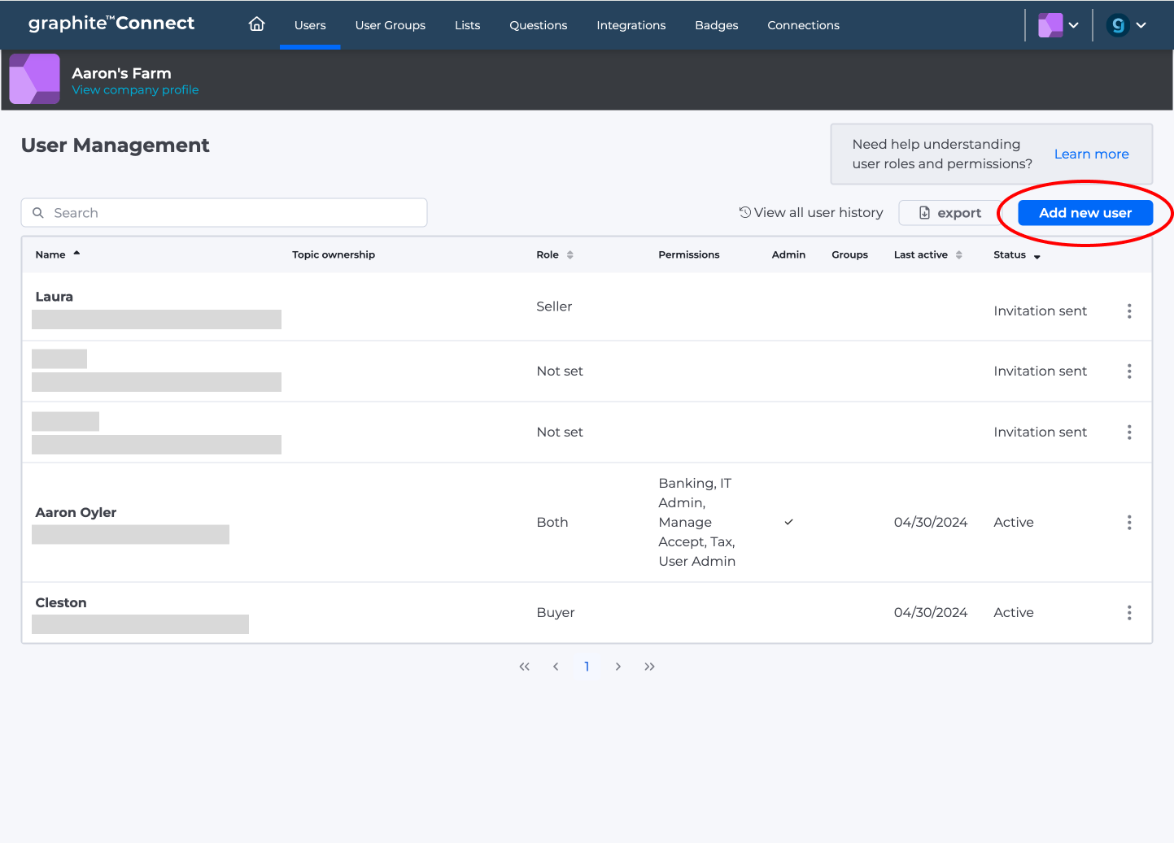Jump to the last page of results
1174x843 pixels.
649,667
